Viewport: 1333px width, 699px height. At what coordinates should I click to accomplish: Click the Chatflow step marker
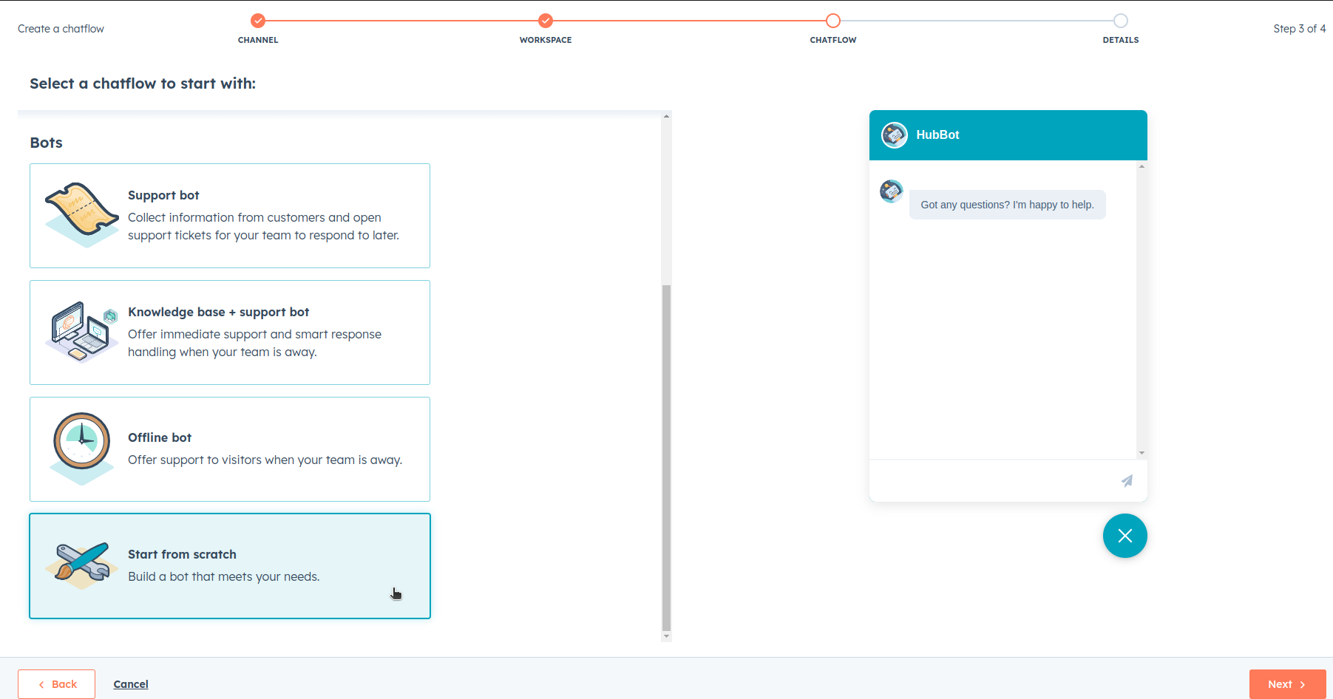(833, 21)
